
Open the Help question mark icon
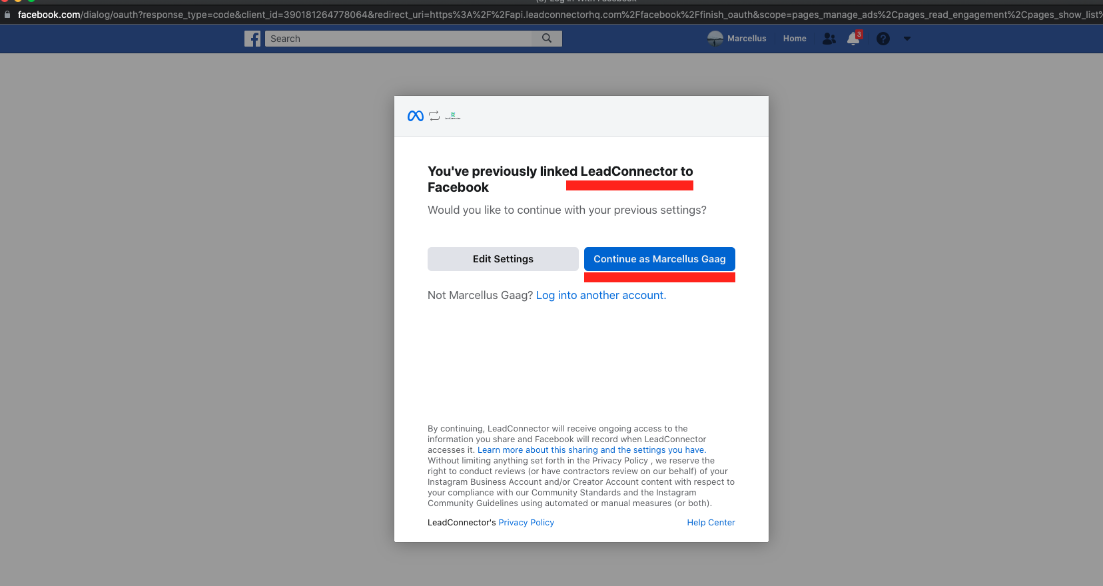(883, 39)
